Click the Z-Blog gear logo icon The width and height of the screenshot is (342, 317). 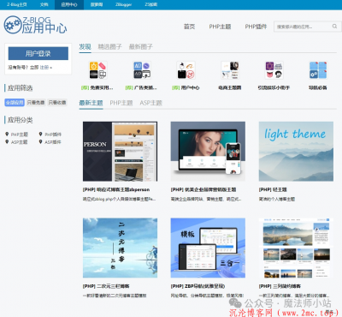(x=13, y=25)
